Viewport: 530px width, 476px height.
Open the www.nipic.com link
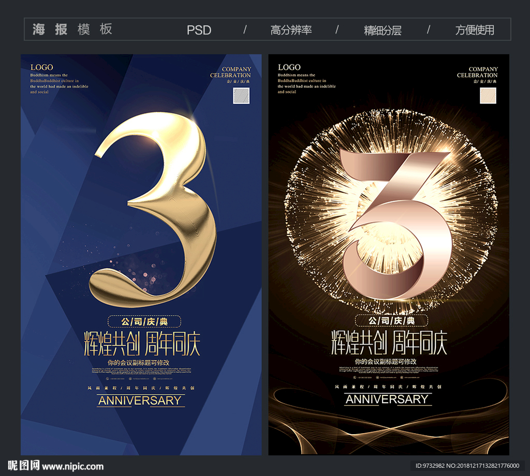coord(72,467)
